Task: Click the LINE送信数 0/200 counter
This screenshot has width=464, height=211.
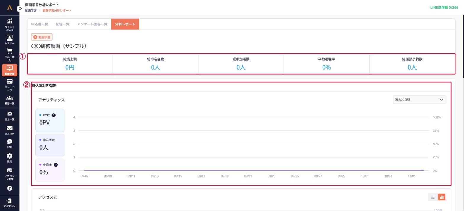Action: (x=444, y=7)
